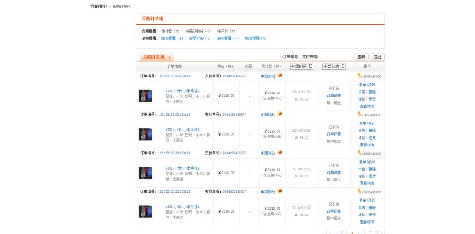Click 中国移动 link in the first order
The image size is (475, 234).
click(x=268, y=76)
